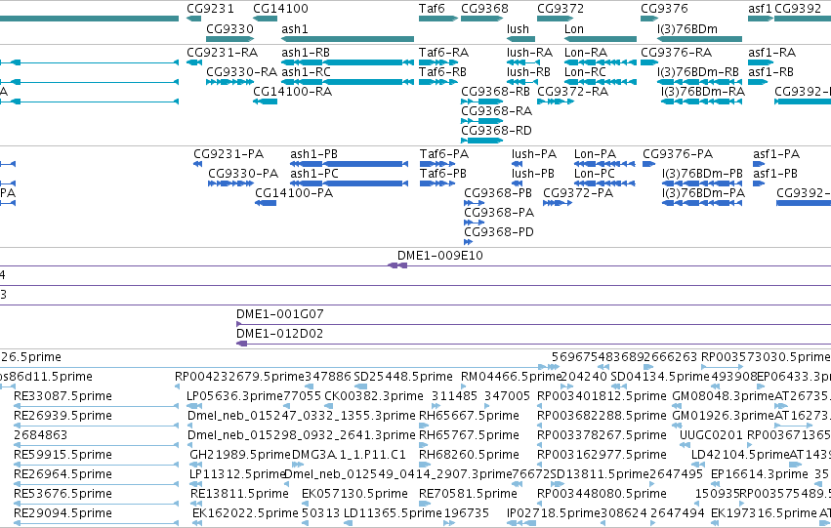Select the DME1-009E10 clone label
Viewport: 831px width, 528px height.
[x=439, y=256]
